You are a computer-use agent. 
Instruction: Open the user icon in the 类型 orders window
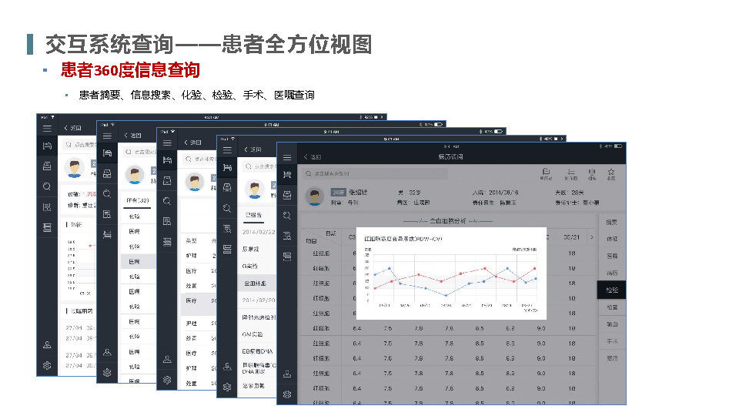(x=167, y=360)
